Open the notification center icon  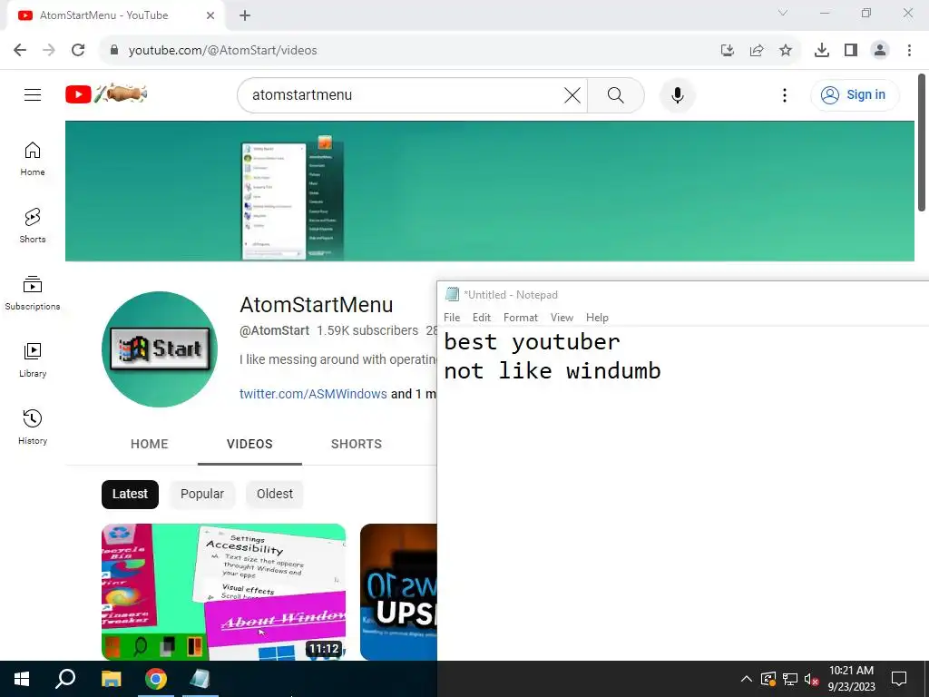(899, 679)
